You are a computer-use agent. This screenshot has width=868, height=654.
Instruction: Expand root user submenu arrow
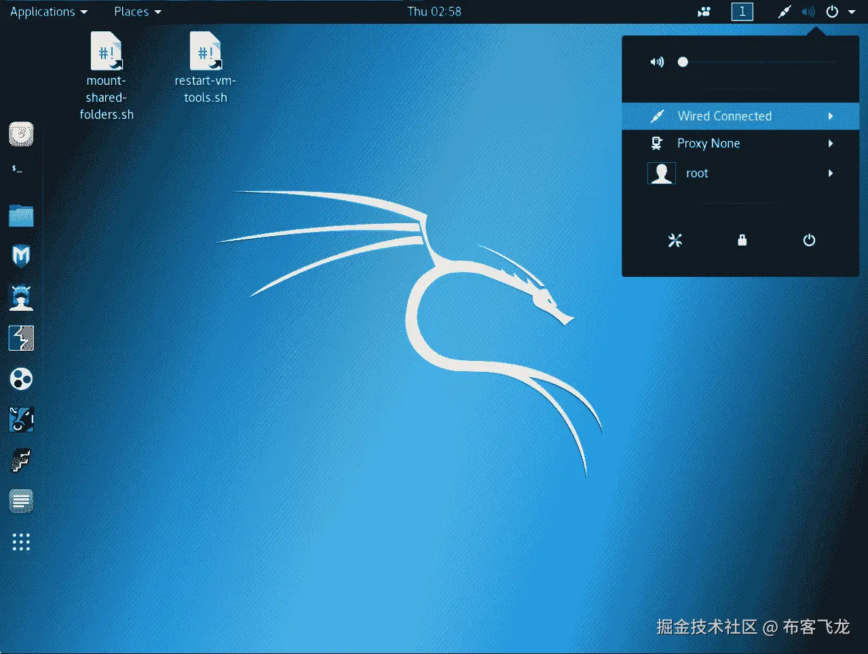pos(831,173)
